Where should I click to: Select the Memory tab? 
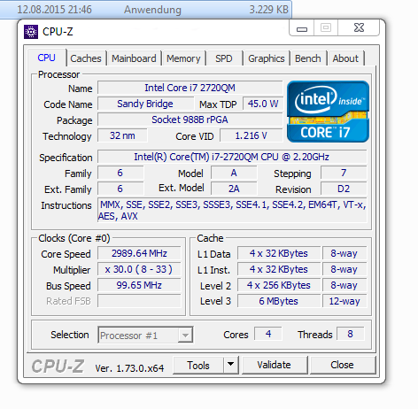(183, 58)
